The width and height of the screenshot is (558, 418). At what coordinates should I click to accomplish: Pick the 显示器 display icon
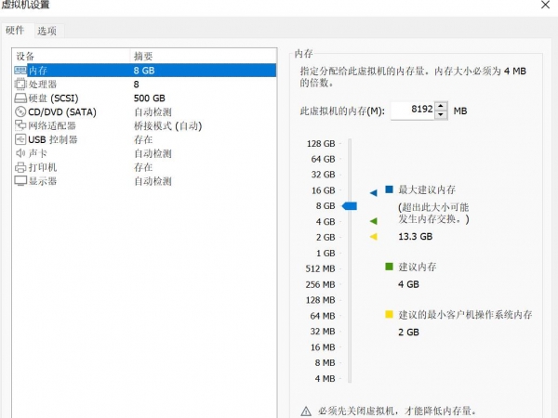tap(20, 181)
